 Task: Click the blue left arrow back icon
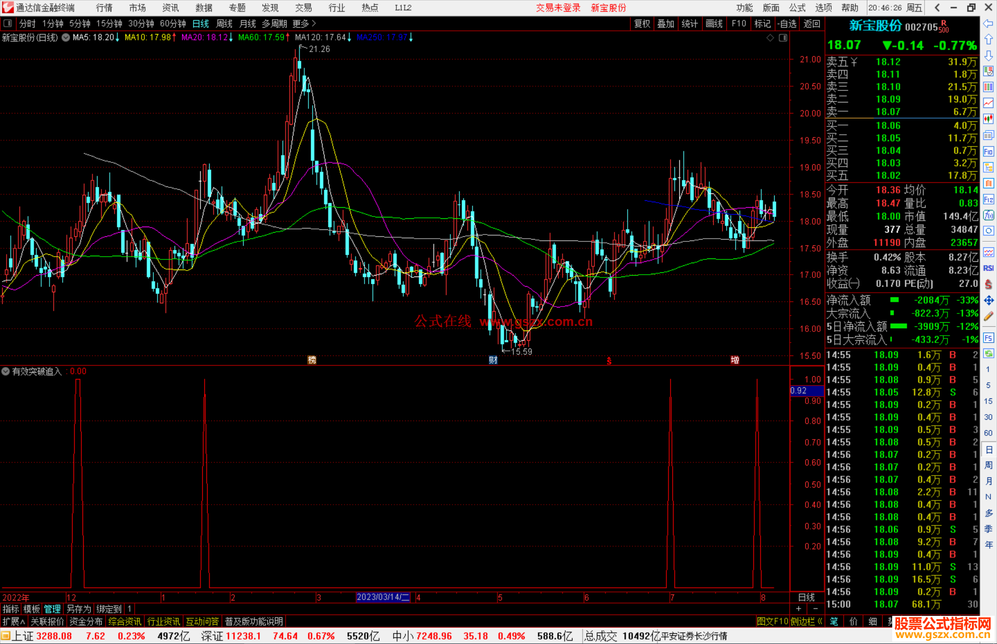[988, 24]
